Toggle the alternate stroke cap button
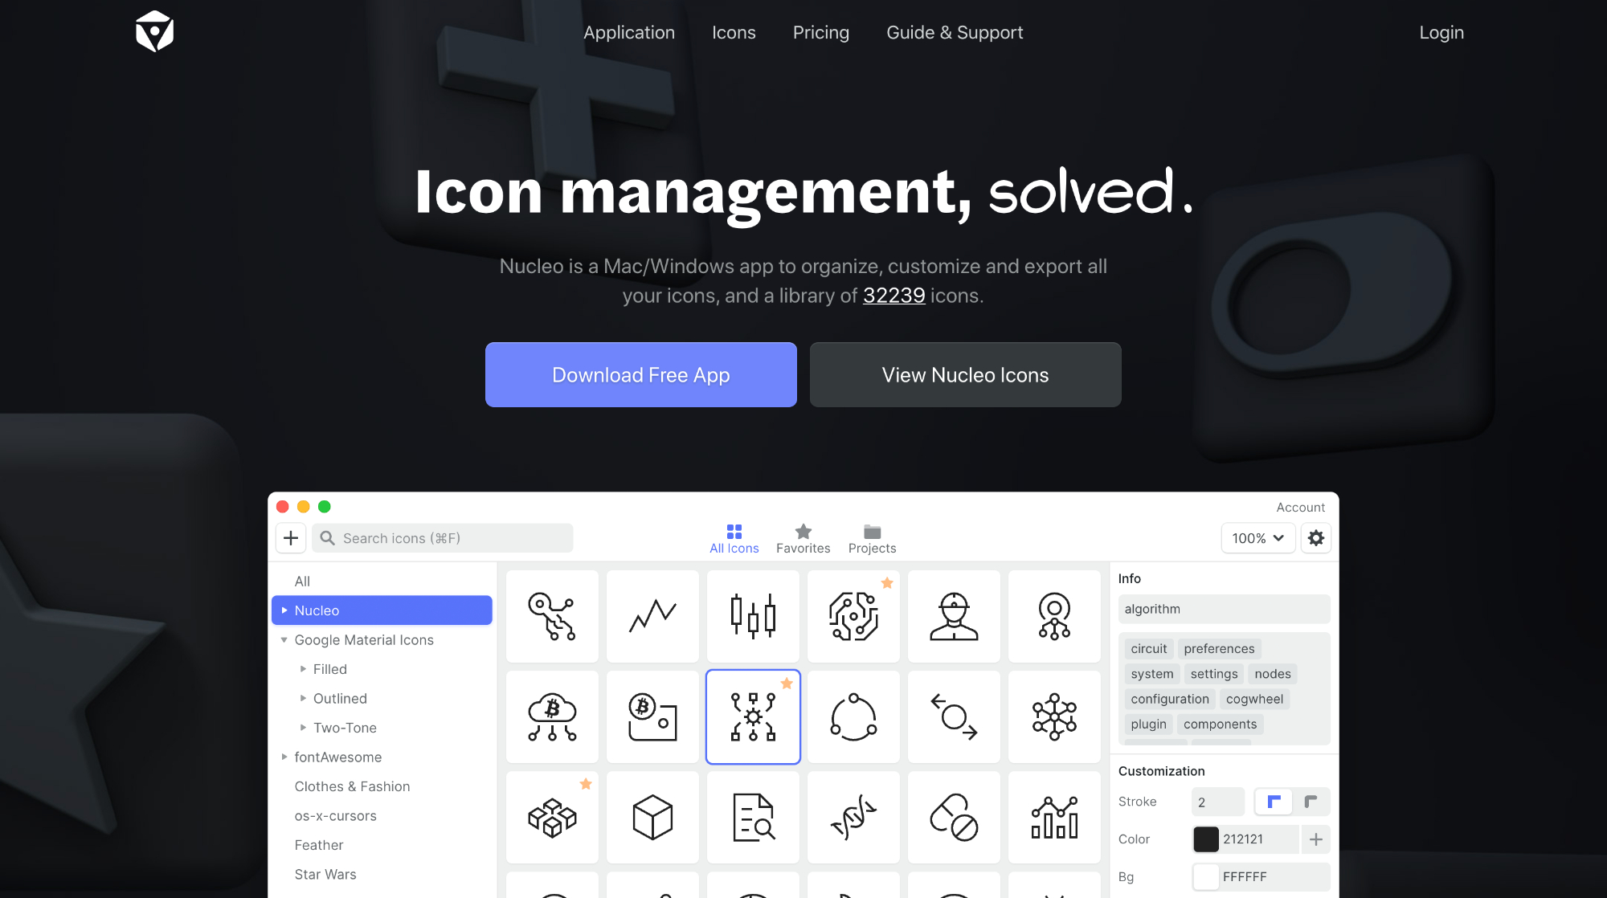 point(1311,801)
